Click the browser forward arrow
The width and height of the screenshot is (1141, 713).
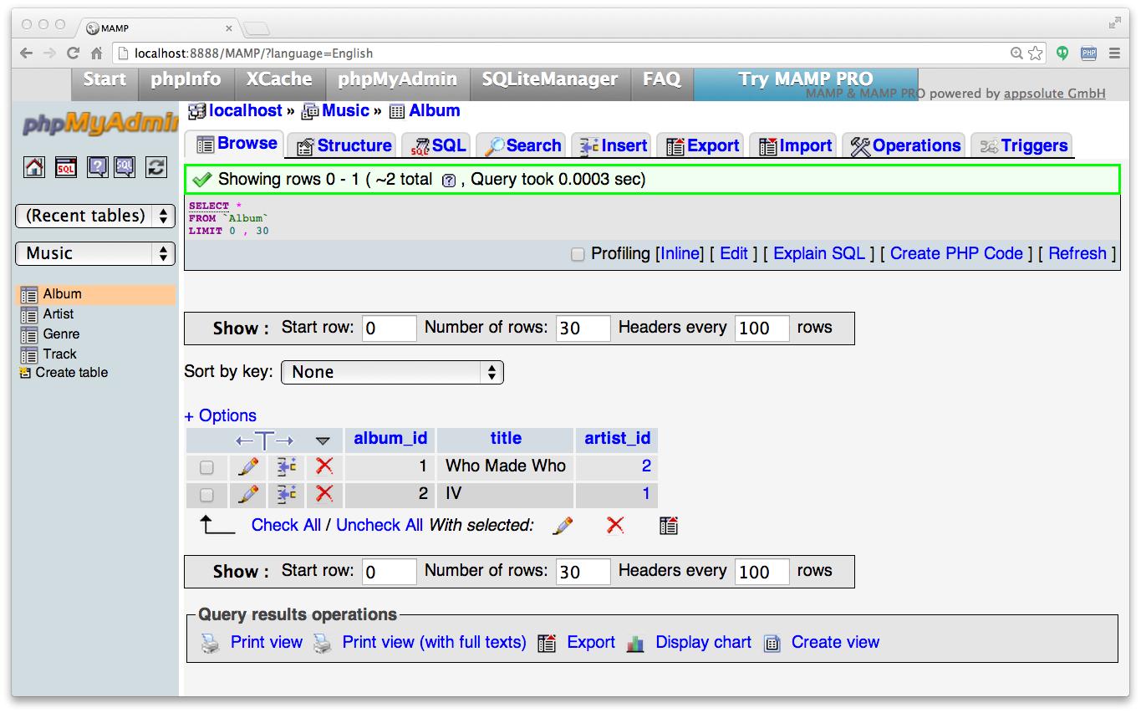(50, 53)
